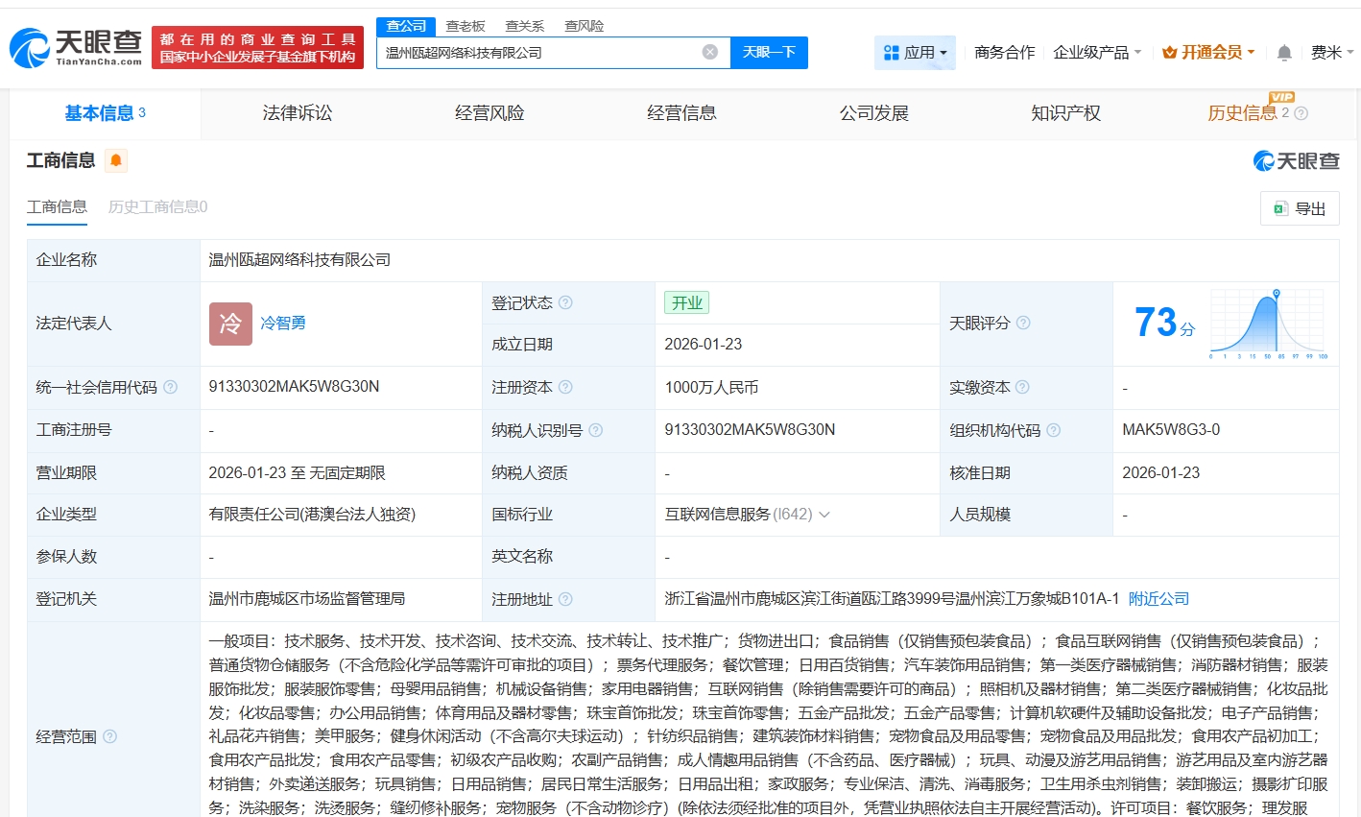The height and width of the screenshot is (817, 1361).
Task: Select the 查老板 search tab
Action: click(x=466, y=26)
